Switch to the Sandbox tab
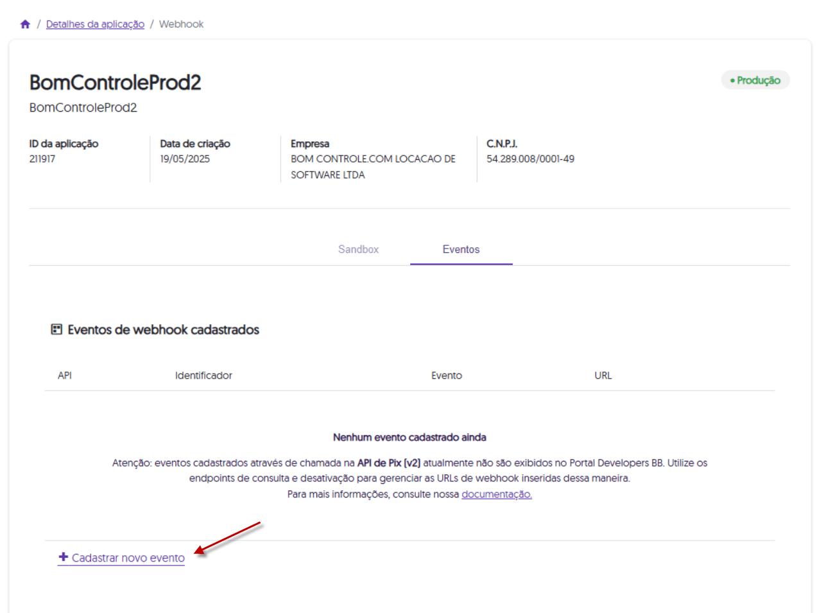 (358, 249)
